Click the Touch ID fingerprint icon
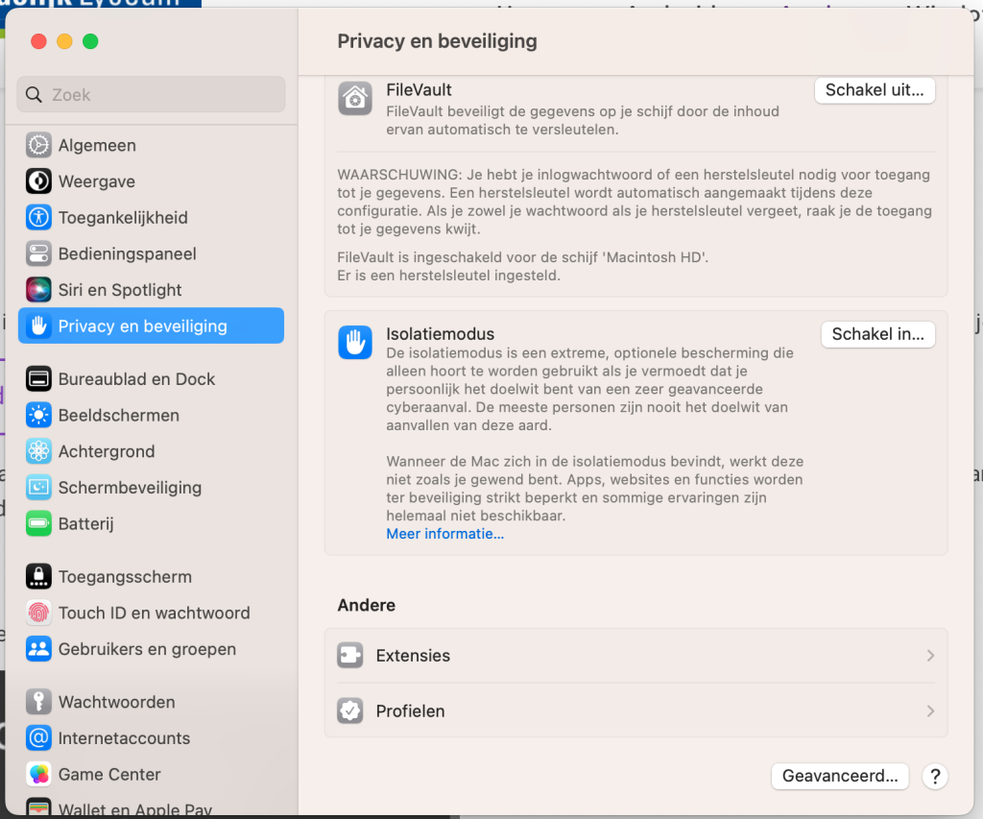The width and height of the screenshot is (983, 819). click(38, 614)
